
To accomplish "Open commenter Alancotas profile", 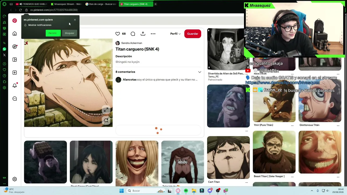I will [x=129, y=80].
